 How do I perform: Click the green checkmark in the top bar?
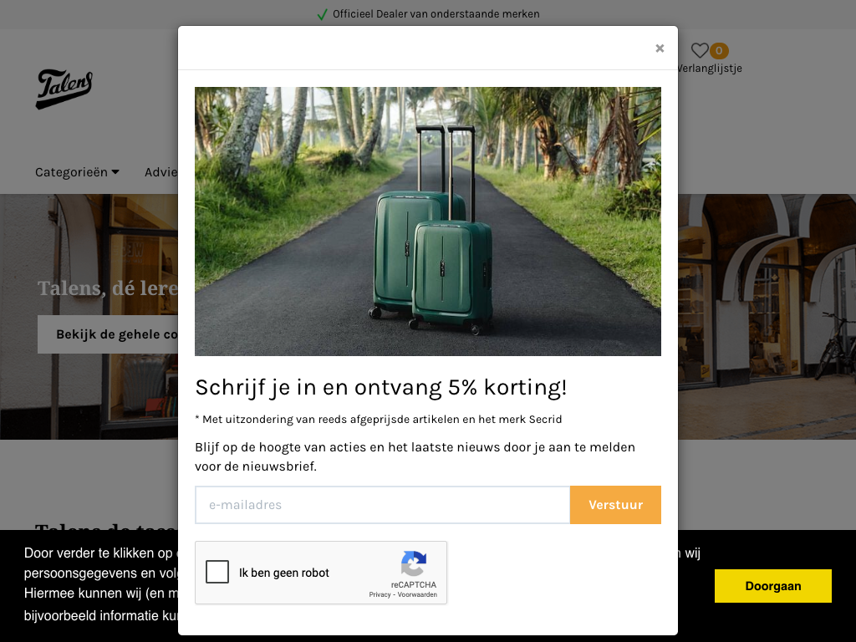(322, 14)
